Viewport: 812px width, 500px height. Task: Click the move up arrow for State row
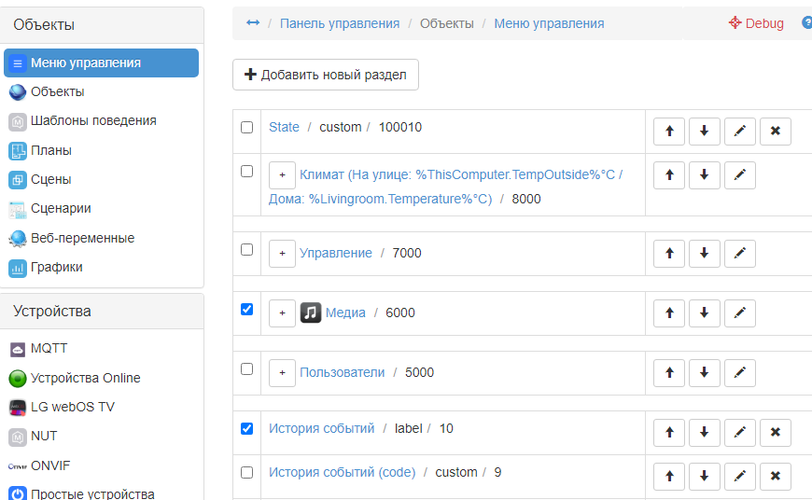pyautogui.click(x=669, y=132)
